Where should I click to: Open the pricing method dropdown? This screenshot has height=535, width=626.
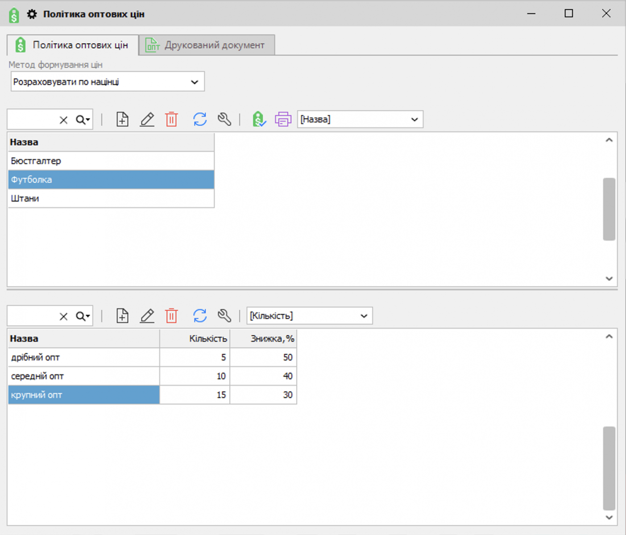coord(194,82)
